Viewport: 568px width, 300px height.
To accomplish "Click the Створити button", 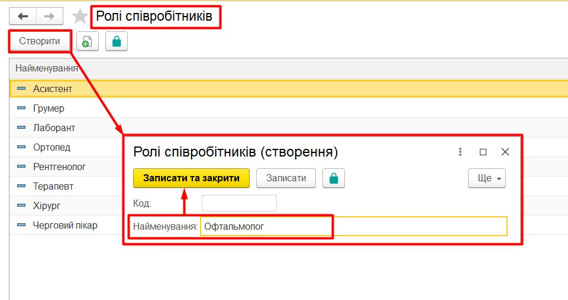I will pyautogui.click(x=40, y=41).
